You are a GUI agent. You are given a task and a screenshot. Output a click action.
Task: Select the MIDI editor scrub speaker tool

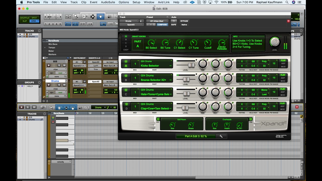point(80,108)
